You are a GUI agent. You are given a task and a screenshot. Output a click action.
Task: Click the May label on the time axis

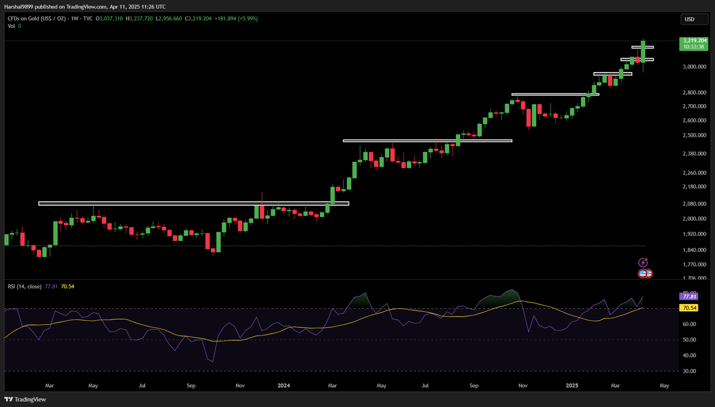(664, 386)
